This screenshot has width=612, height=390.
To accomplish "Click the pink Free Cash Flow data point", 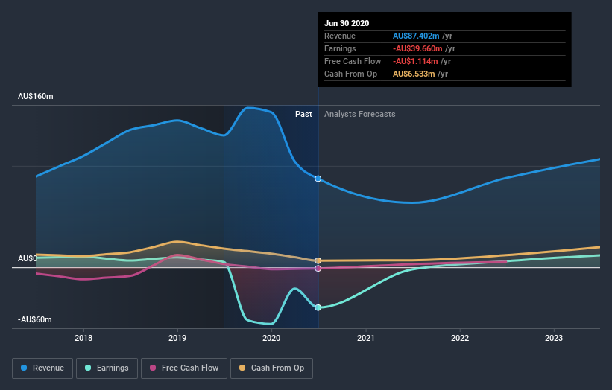I will coord(318,269).
